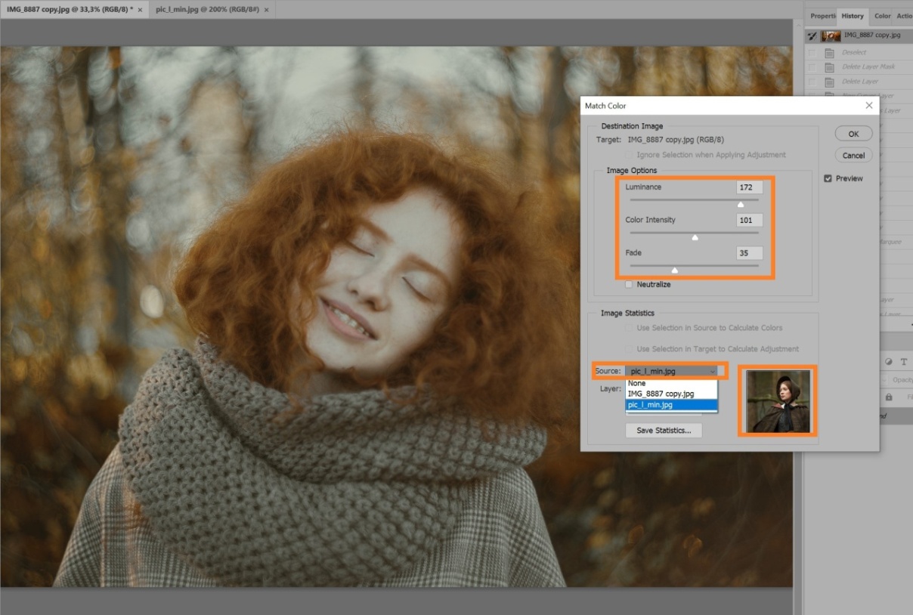Toggle Ignore Selection when Applying Adjustment checkbox
The image size is (913, 615).
(629, 155)
